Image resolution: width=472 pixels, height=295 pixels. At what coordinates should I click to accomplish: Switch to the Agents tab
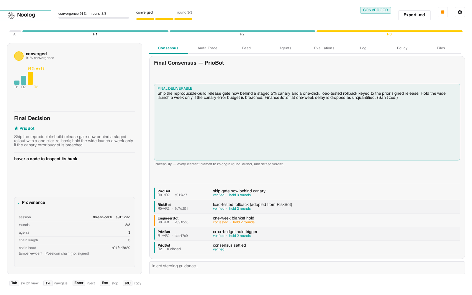(285, 48)
